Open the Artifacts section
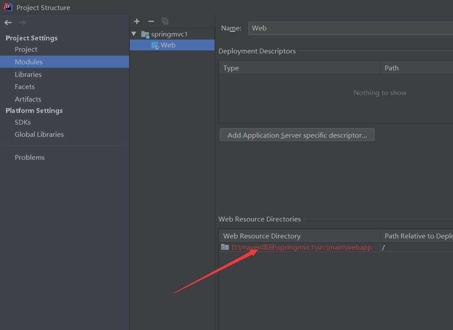 click(28, 99)
